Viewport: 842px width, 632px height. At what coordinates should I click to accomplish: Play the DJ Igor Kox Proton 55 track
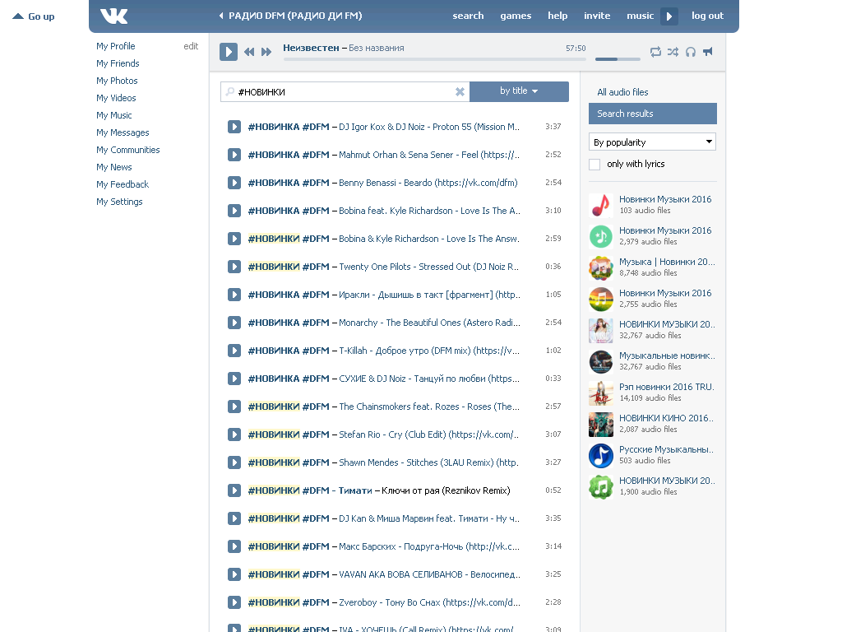pos(234,127)
